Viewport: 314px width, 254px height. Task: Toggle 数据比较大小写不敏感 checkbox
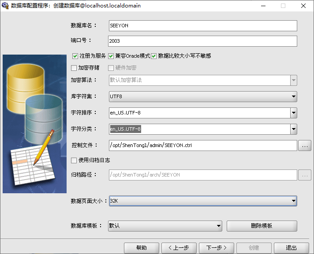154,56
